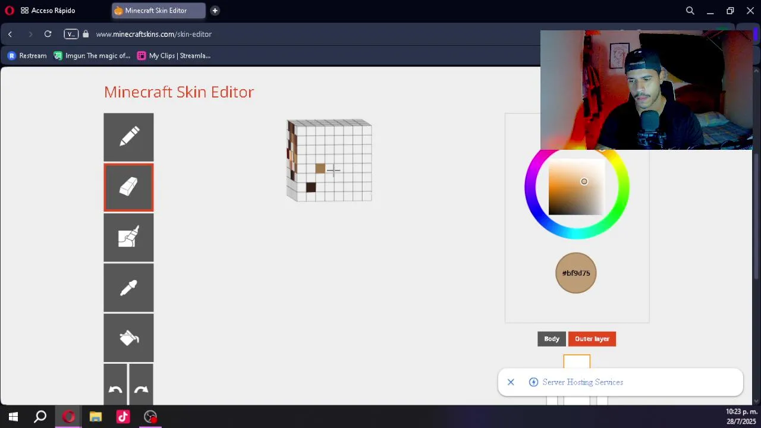Open Acceso Rápido speed dial

(48, 11)
